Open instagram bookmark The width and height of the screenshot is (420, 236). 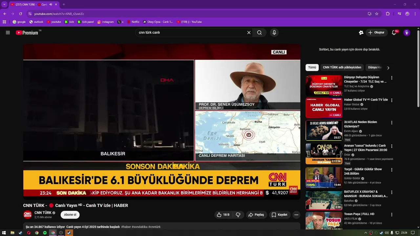[105, 22]
